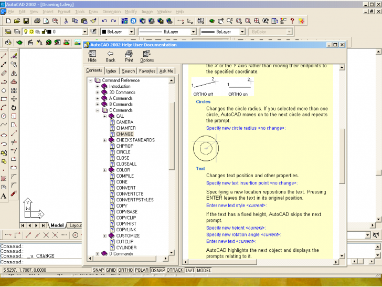This screenshot has height=287, width=382.
Task: Select the Line draw tool
Action: 4,56
